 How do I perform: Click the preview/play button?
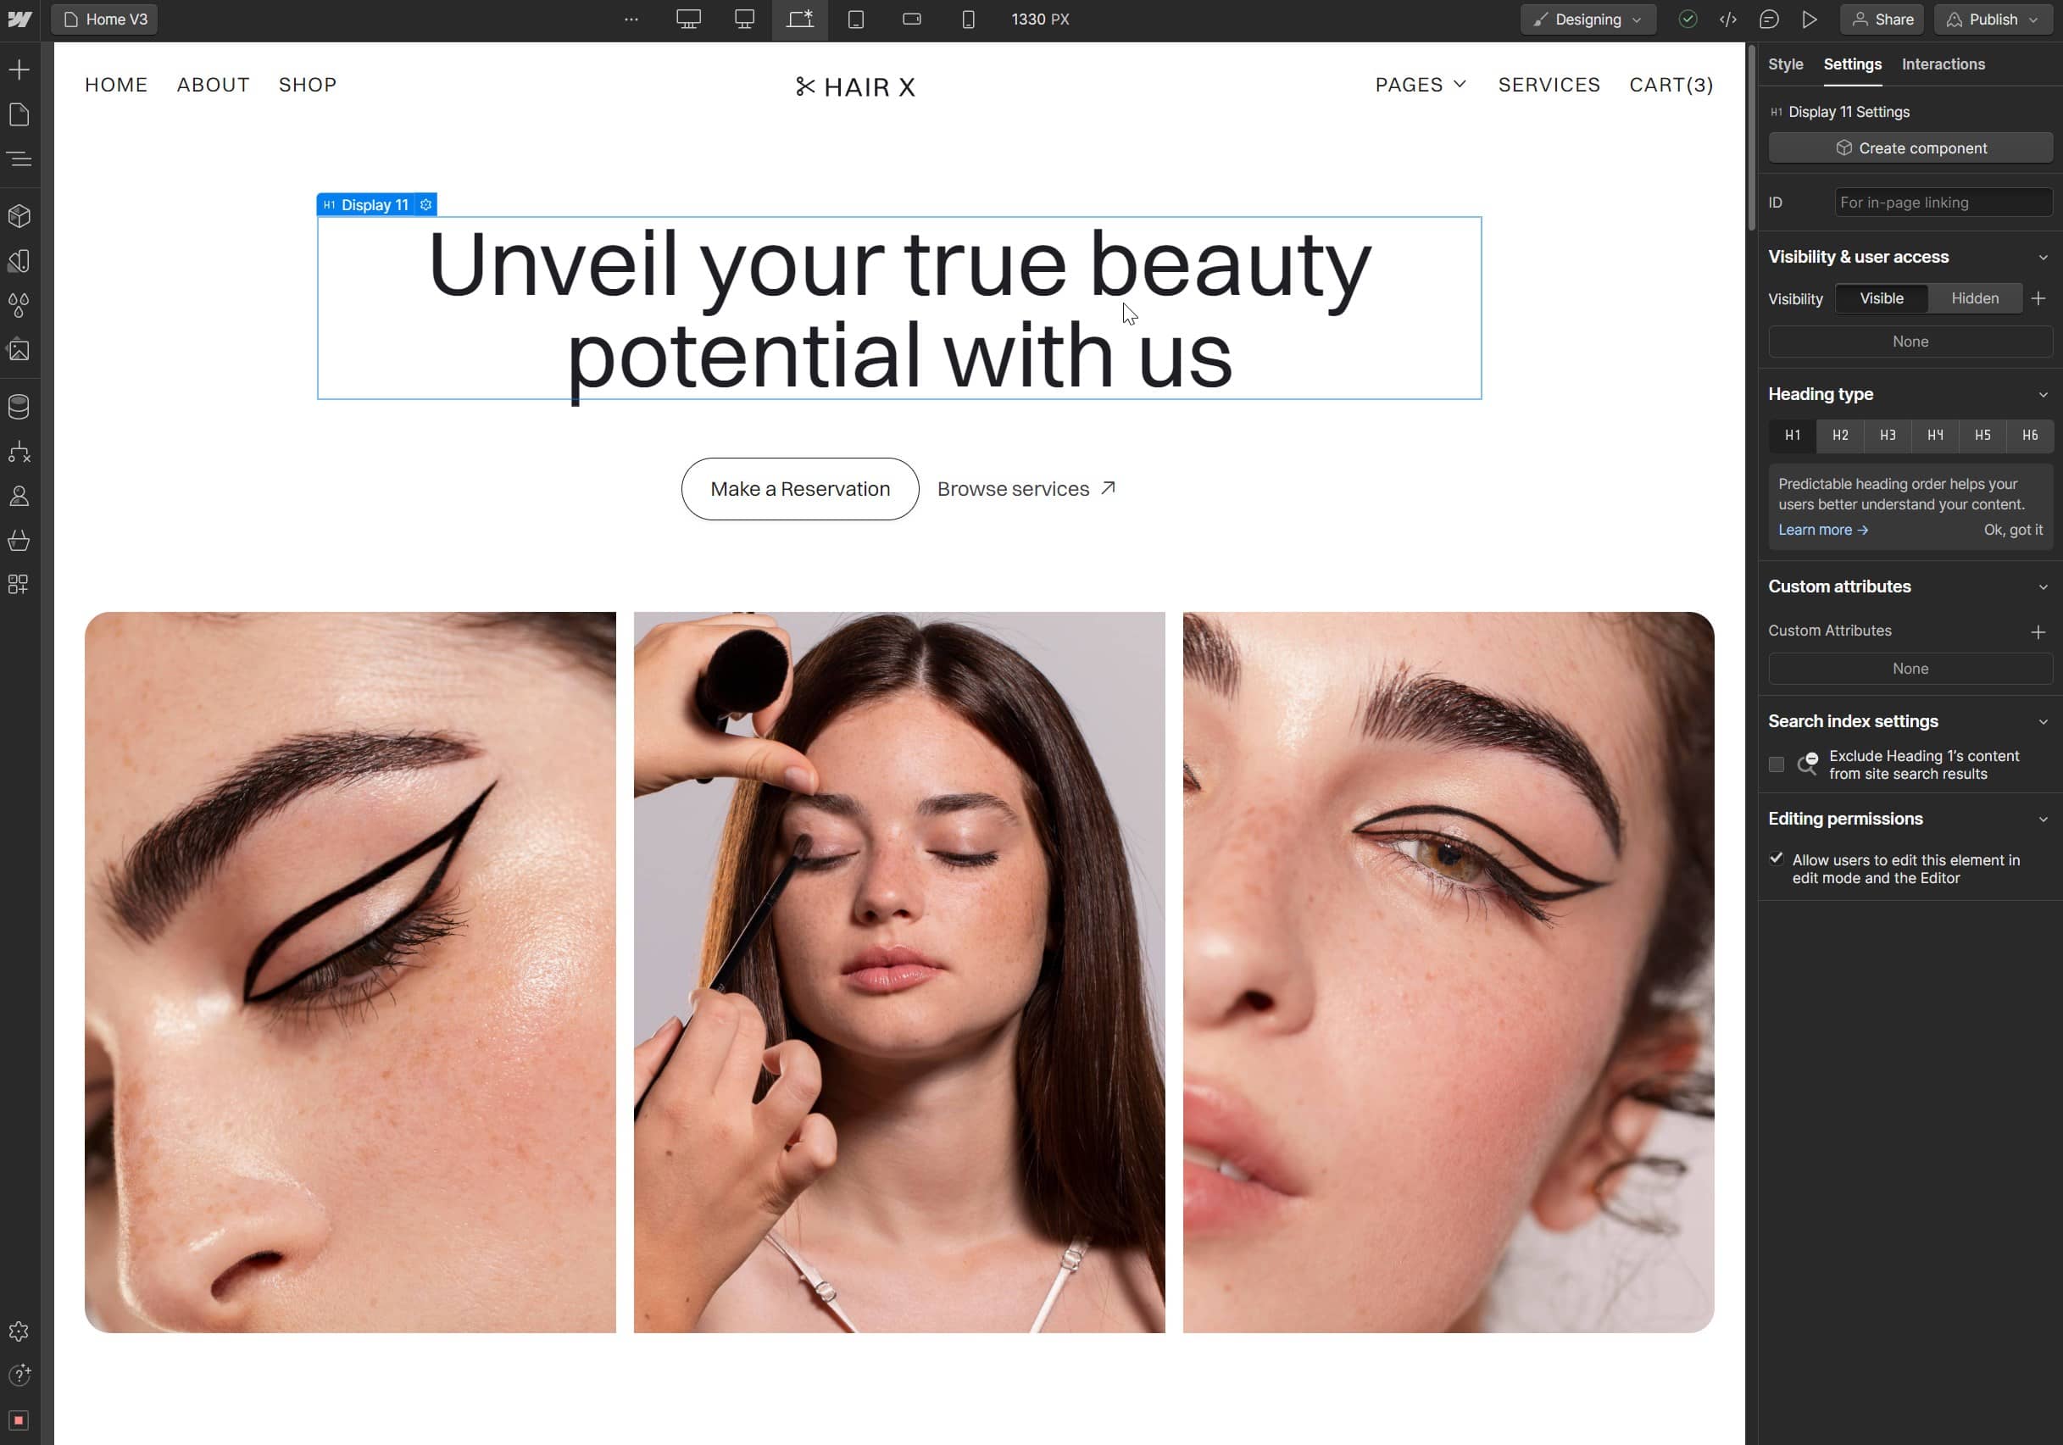[1810, 19]
